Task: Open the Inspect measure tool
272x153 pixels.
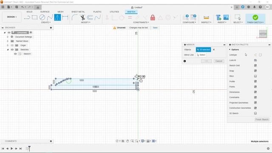Action: tap(206, 17)
